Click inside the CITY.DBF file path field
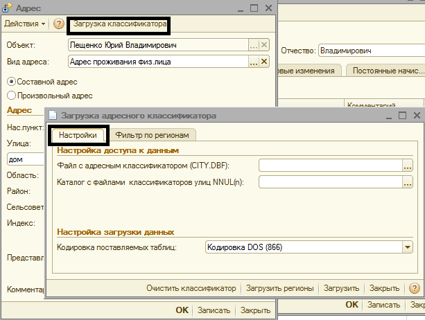The image size is (425, 320). coord(330,165)
